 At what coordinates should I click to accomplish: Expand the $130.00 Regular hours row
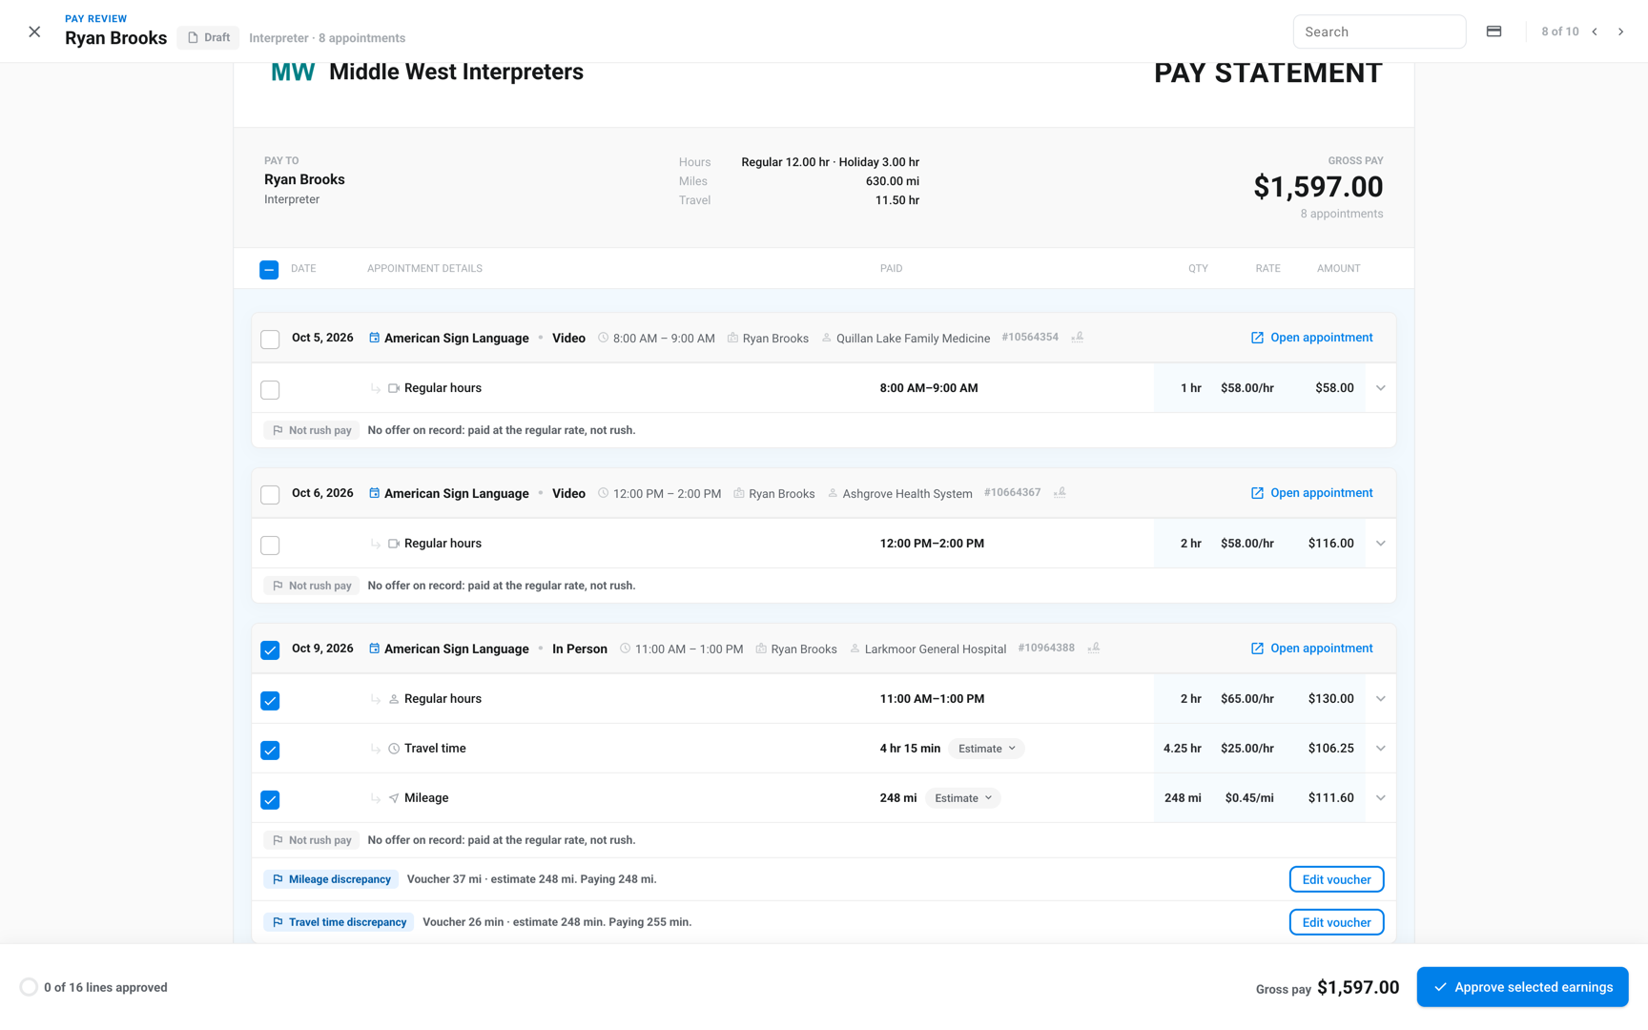[x=1380, y=699]
